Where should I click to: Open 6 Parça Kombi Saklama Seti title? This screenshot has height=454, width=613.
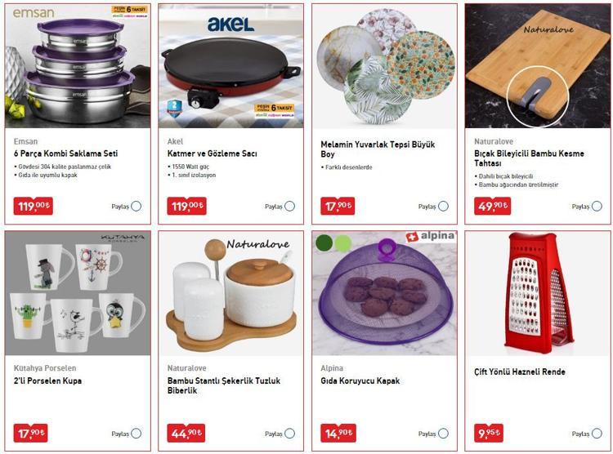65,154
